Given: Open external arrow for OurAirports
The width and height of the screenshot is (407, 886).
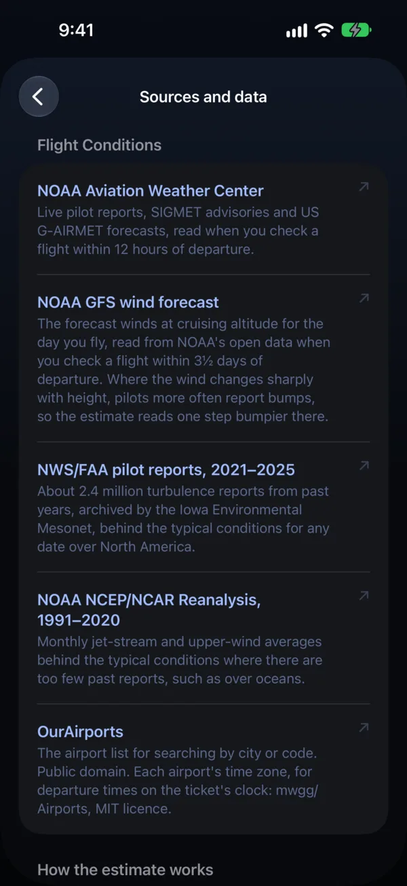Looking at the screenshot, I should pos(364,728).
